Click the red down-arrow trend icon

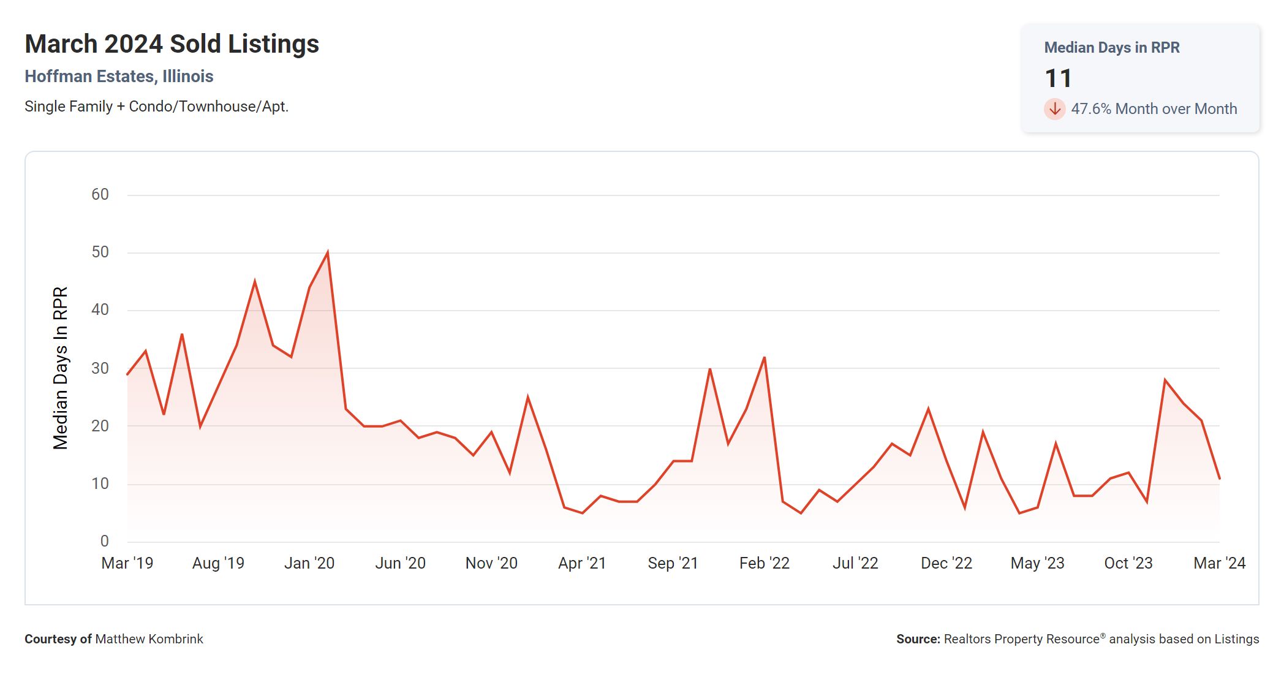tap(1054, 109)
